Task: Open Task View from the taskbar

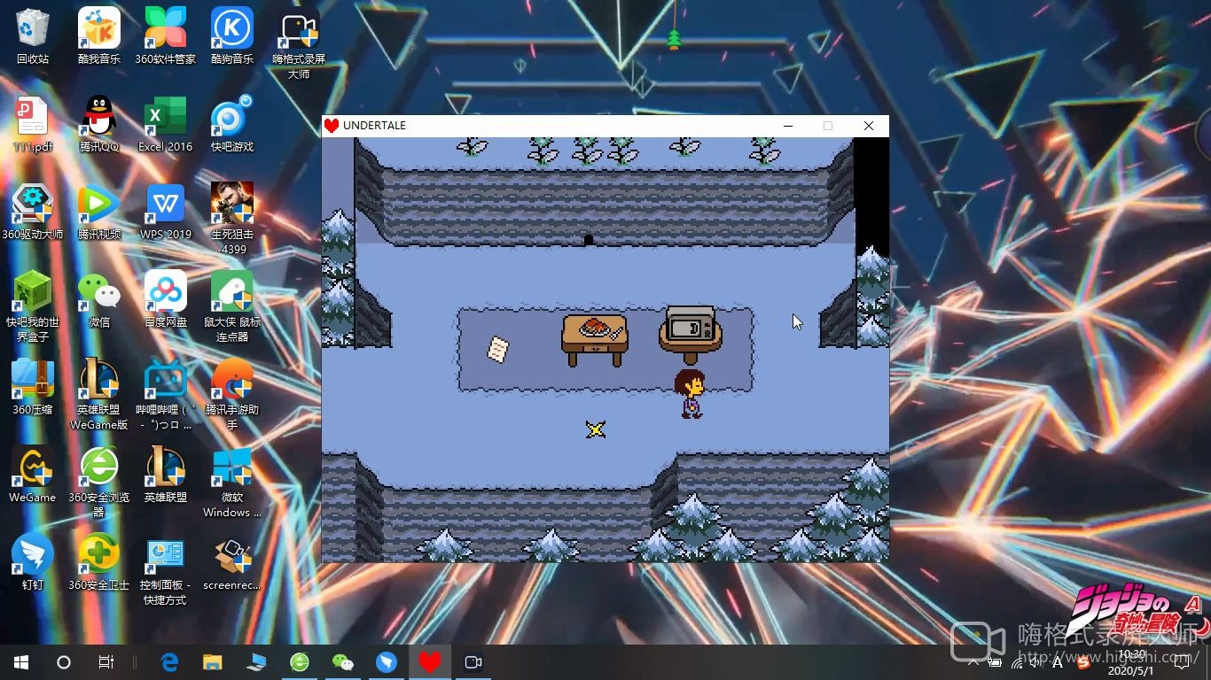Action: pyautogui.click(x=105, y=662)
